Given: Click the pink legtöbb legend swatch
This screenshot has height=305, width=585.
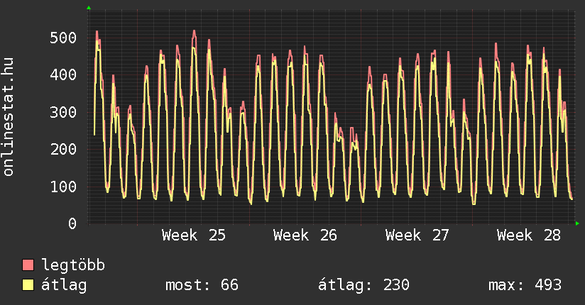Looking at the screenshot, I should 28,265.
